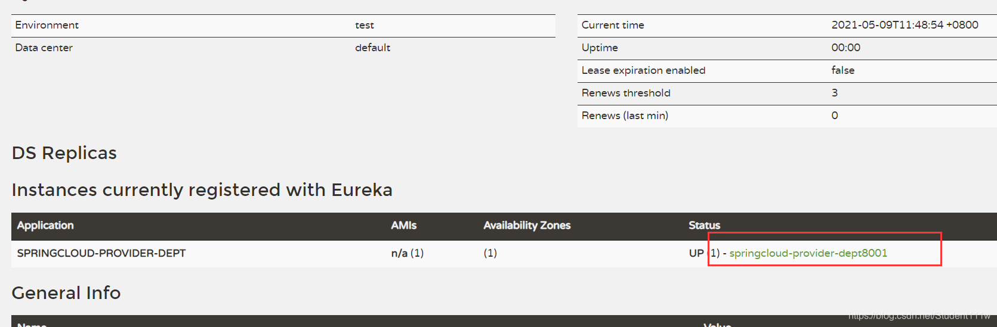This screenshot has width=997, height=327.
Task: Click the Instances currently registered with Eureka heading
Action: tap(202, 190)
